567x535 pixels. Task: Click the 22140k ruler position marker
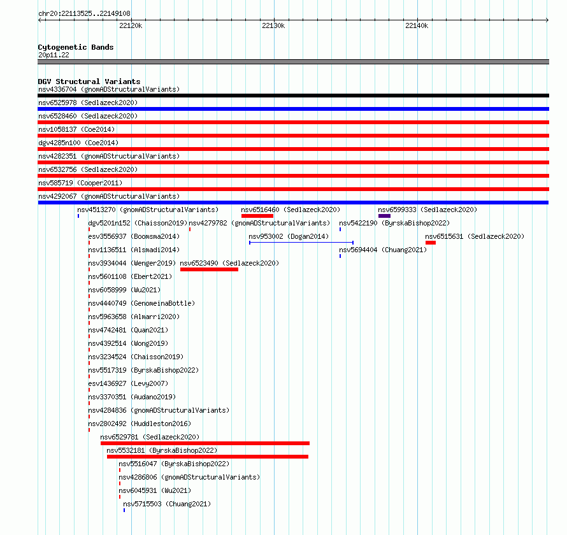click(417, 25)
